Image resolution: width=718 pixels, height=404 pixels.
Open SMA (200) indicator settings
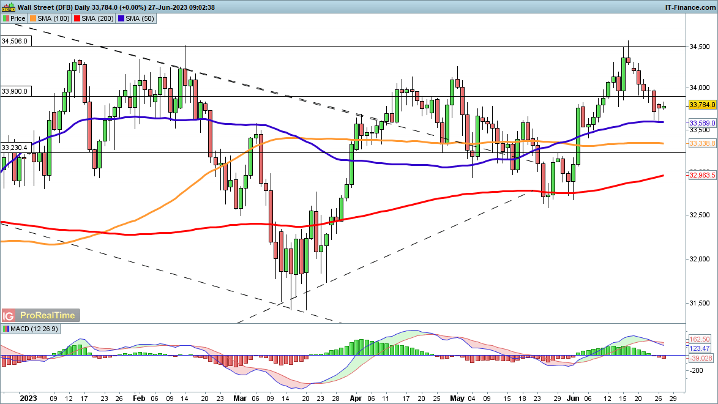94,18
